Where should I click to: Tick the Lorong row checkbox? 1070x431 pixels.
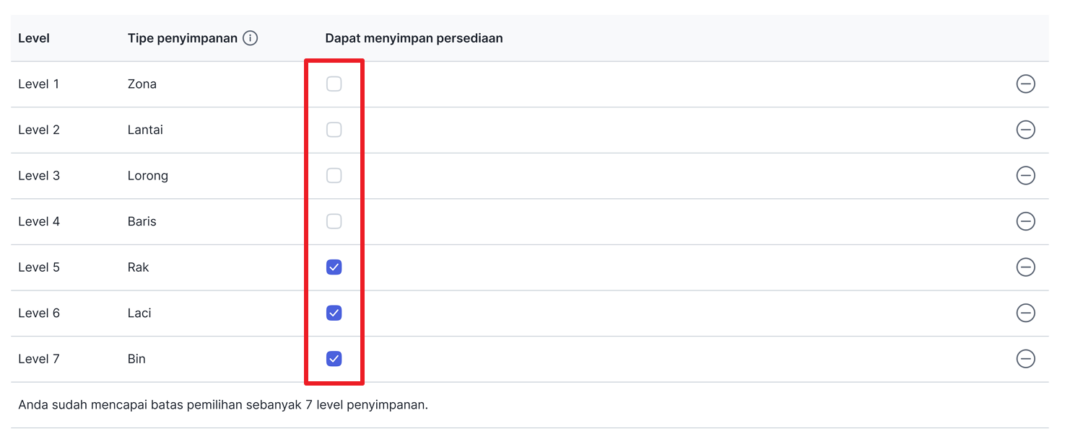(x=334, y=176)
